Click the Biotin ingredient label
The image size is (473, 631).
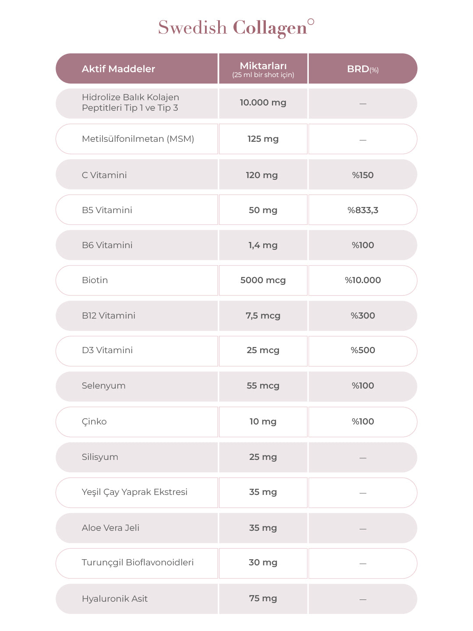(95, 280)
